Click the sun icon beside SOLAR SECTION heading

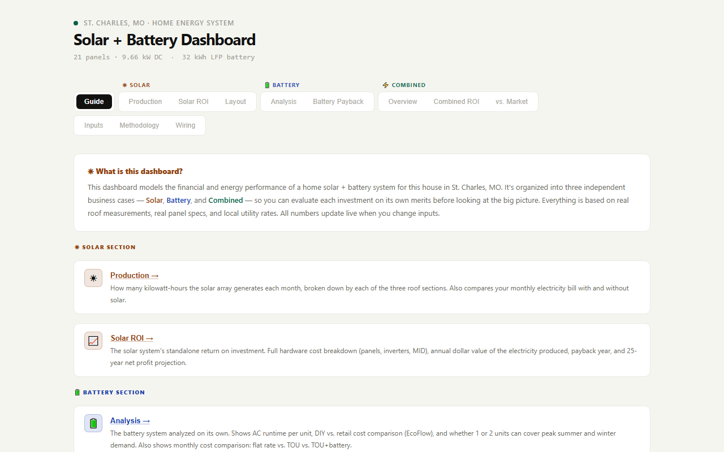click(77, 247)
